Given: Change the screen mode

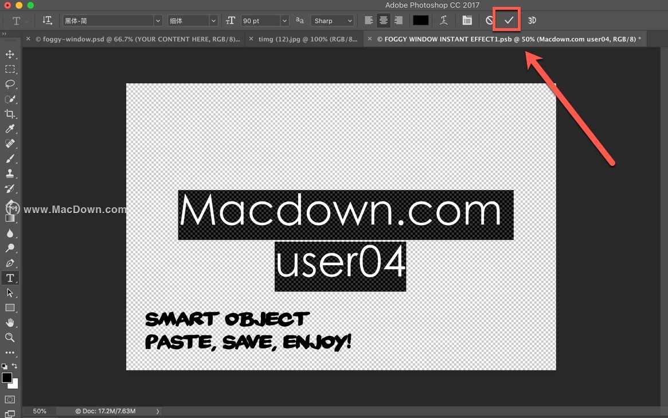Looking at the screenshot, I should (x=10, y=414).
